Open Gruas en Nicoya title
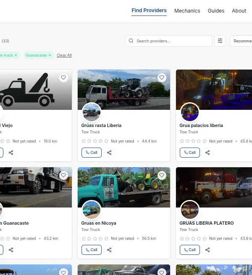The width and height of the screenshot is (252, 275). (x=99, y=223)
